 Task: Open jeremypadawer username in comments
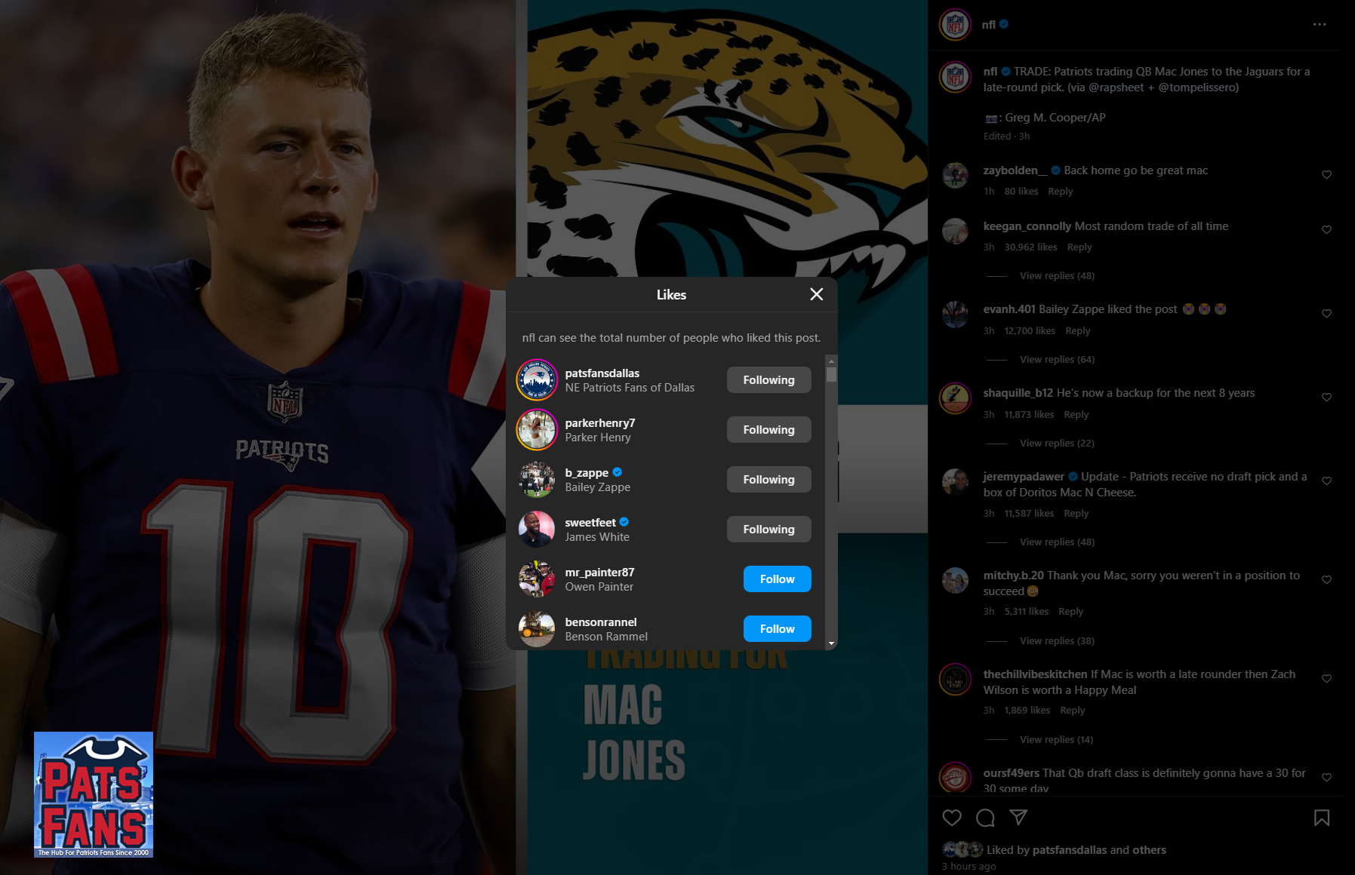click(x=1023, y=476)
